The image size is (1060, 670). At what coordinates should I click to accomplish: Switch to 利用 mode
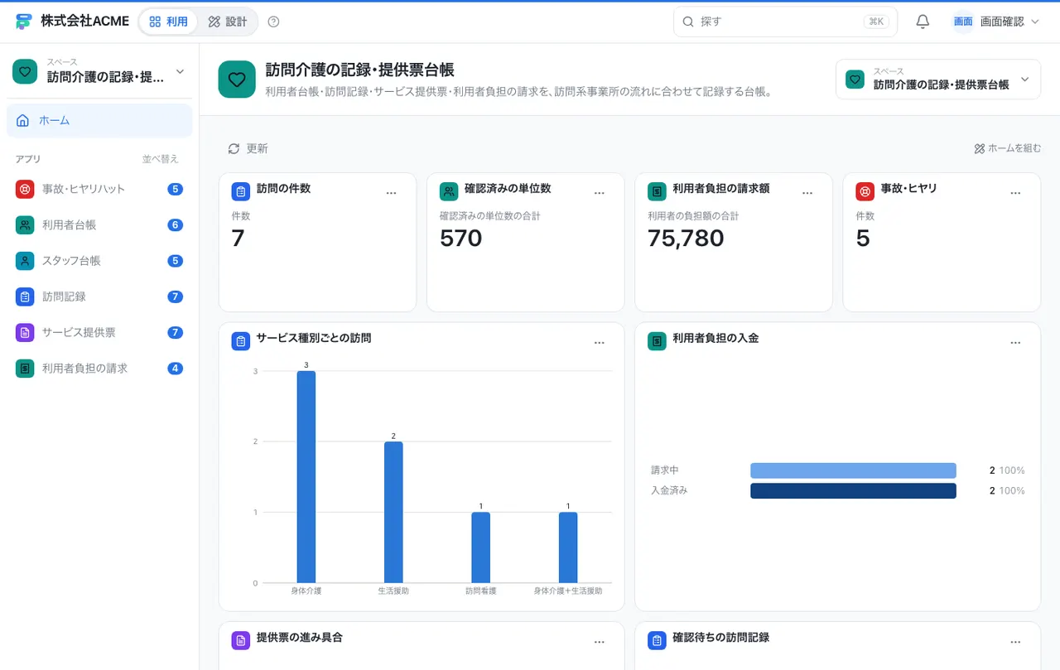pos(168,22)
